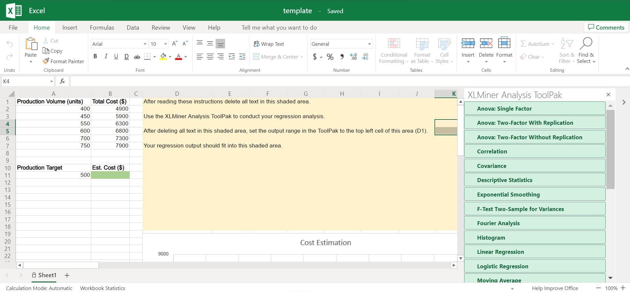Viewport: 630px width, 292px height.
Task: Click the Conditional Formatting icon
Action: coord(394,43)
